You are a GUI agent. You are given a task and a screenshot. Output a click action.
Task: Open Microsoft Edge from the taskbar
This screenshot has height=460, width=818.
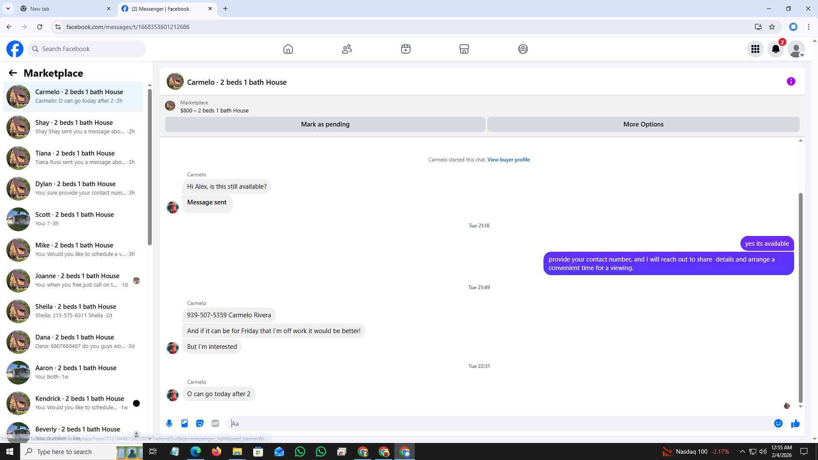coord(196,451)
